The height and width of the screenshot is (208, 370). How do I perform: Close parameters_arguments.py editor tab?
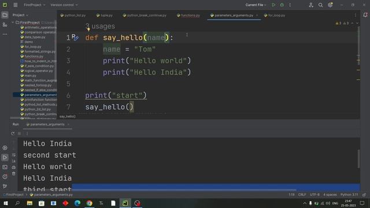tap(257, 16)
